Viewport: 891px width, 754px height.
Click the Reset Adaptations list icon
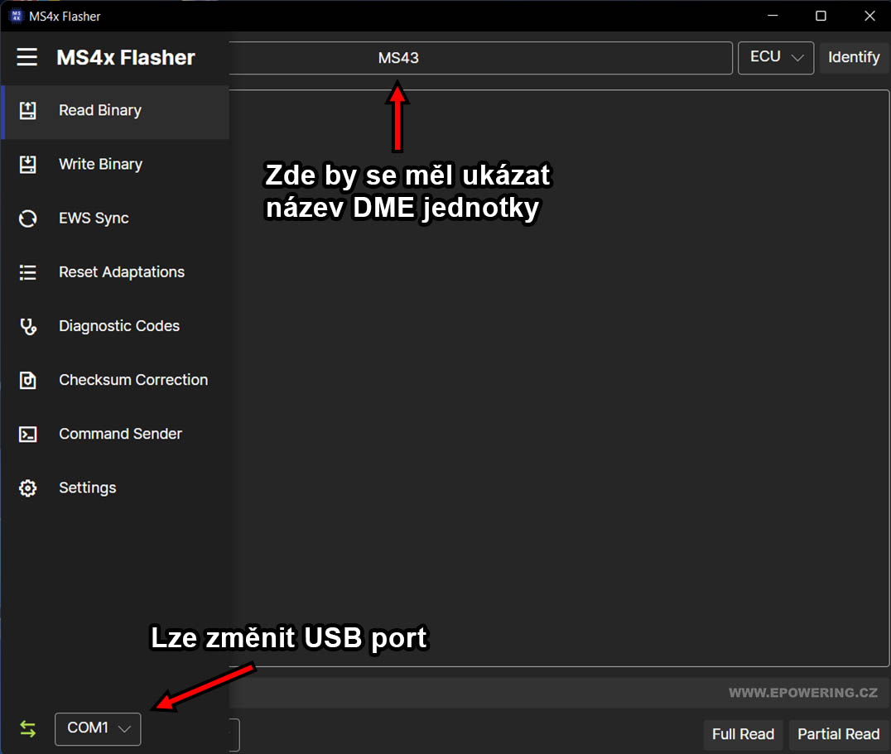[x=28, y=272]
